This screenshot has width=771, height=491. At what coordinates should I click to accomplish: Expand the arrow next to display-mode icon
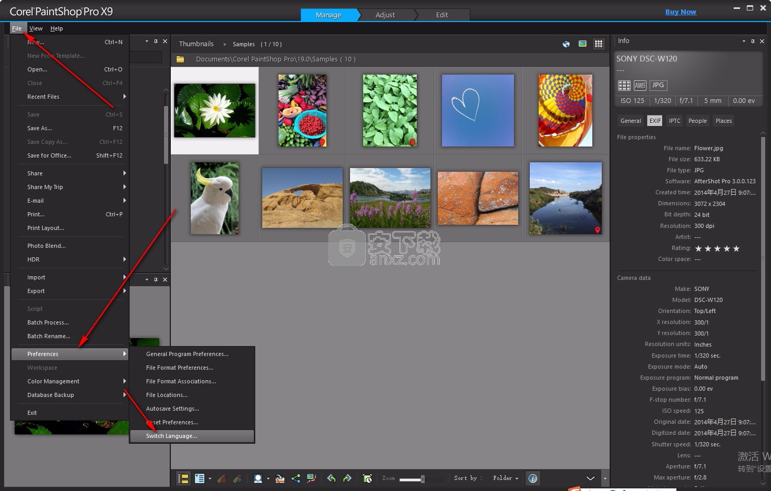[210, 478]
